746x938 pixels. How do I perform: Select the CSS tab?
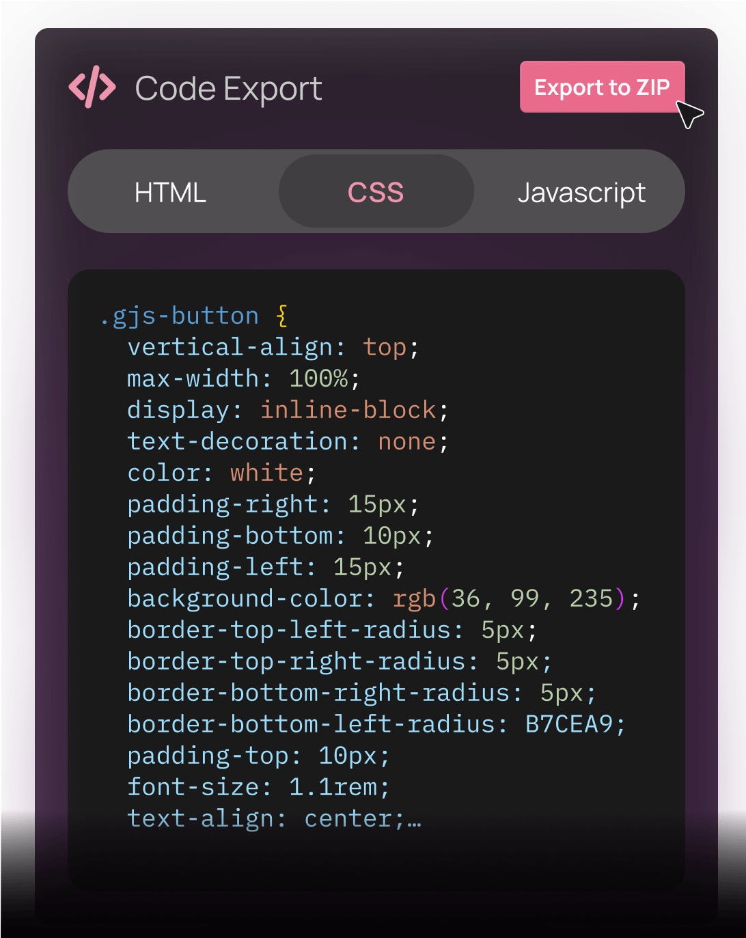point(376,191)
